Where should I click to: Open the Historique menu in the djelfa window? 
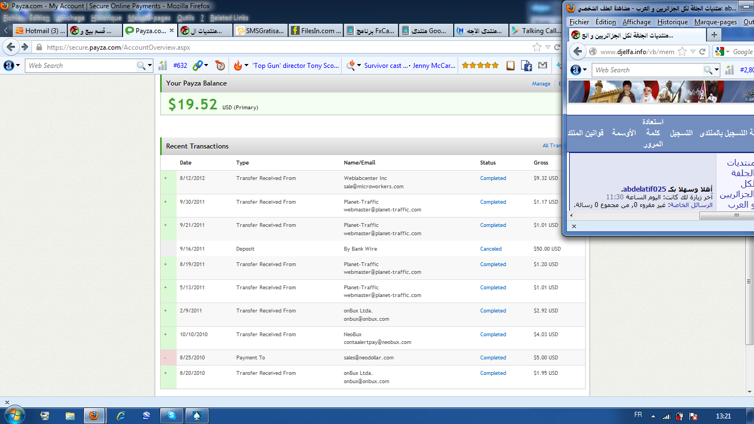[x=672, y=22]
